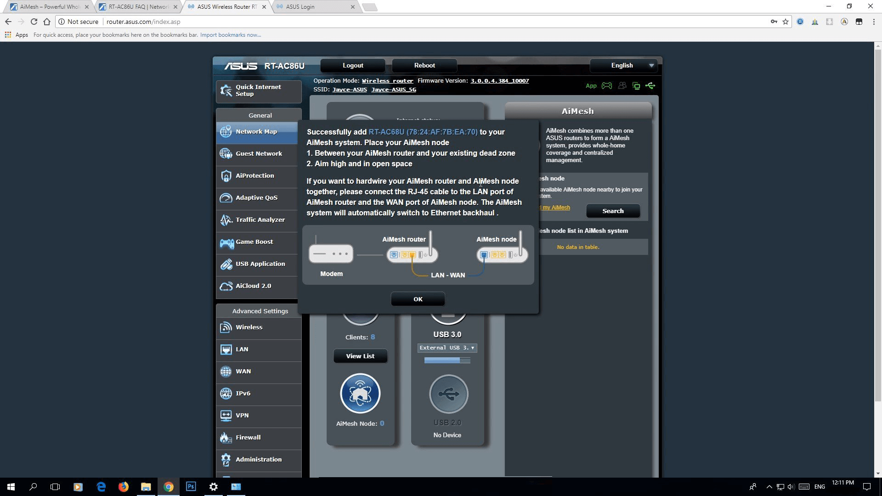This screenshot has height=496, width=882.
Task: Click Import bookmarks now link
Action: coord(231,35)
